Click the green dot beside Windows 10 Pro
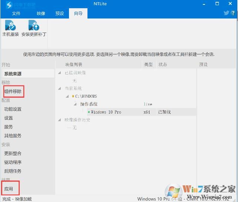This screenshot has width=238, height=202. click(89, 112)
